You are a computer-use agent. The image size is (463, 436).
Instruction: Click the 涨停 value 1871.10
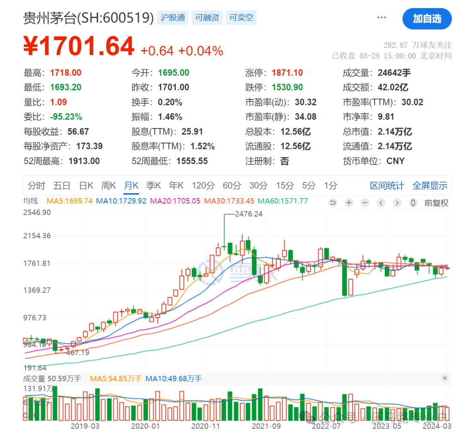(x=287, y=72)
